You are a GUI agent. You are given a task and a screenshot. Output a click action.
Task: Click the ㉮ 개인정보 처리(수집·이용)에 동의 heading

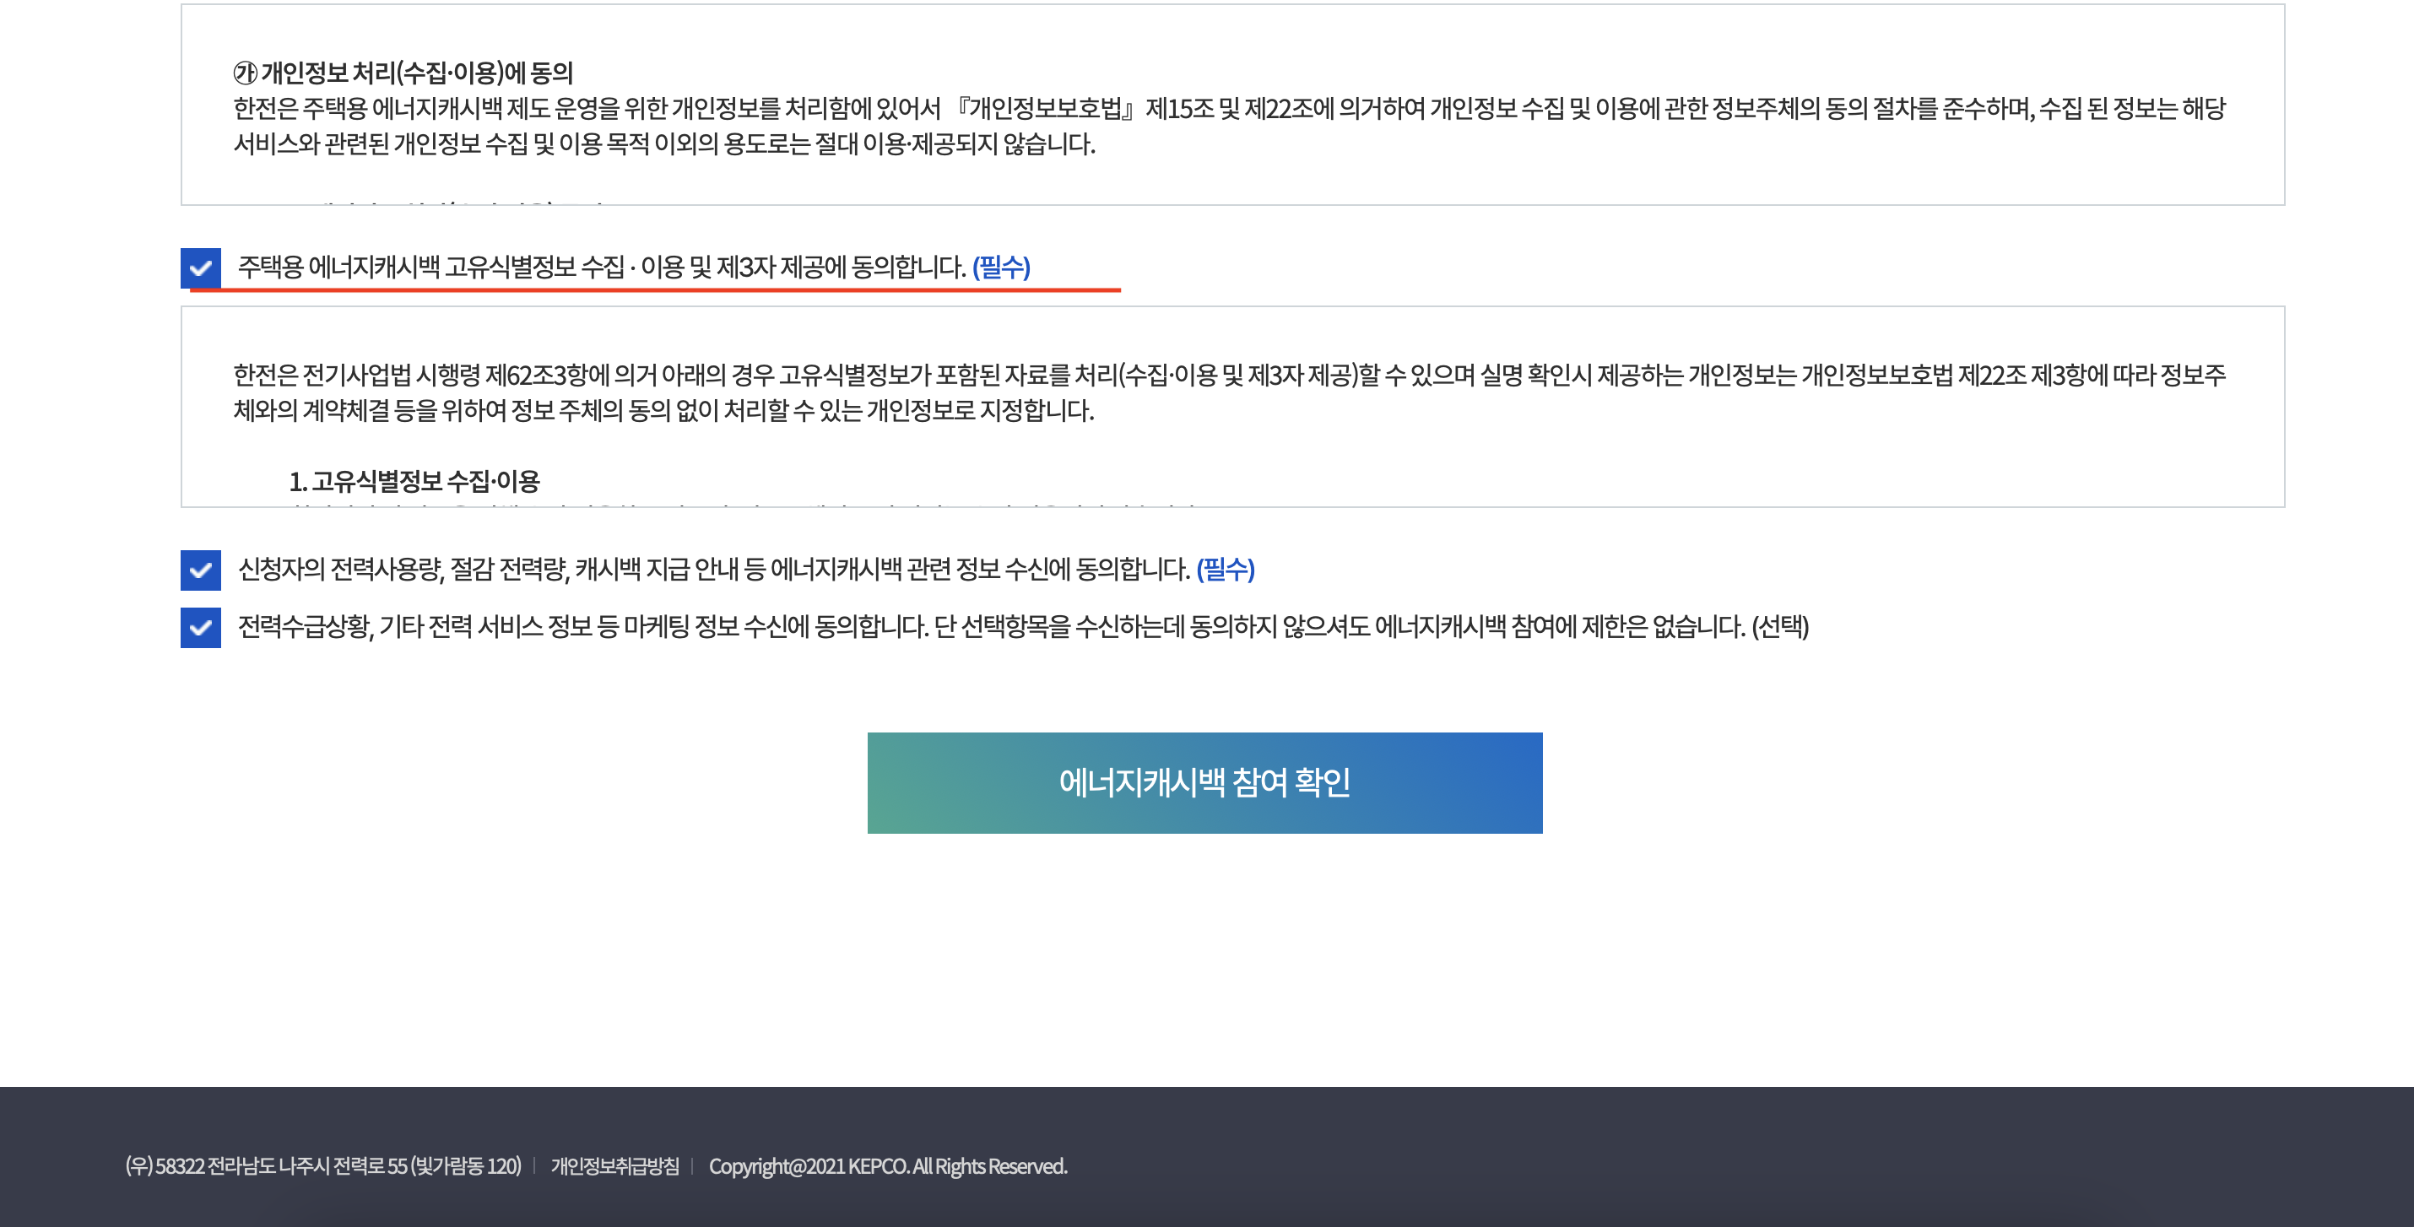tap(403, 72)
